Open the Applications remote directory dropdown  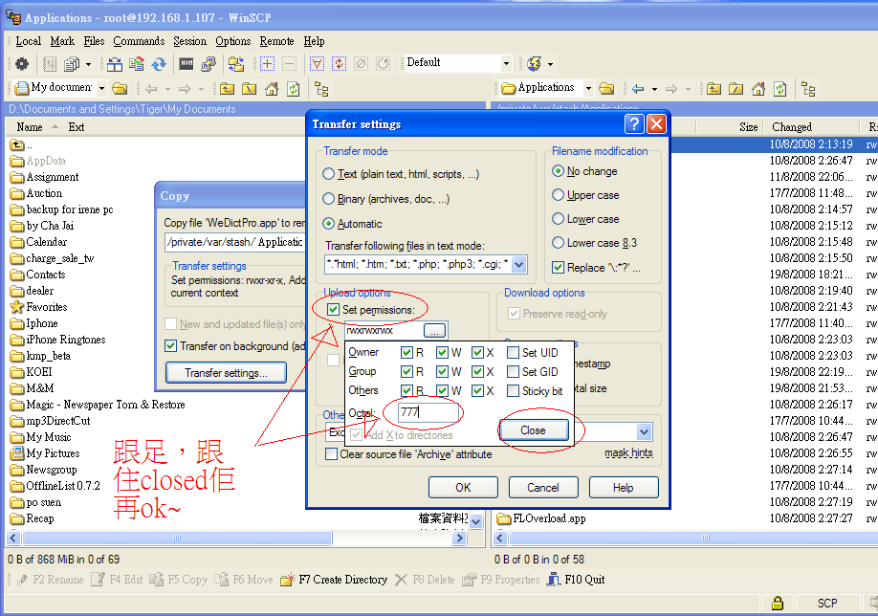coord(588,88)
